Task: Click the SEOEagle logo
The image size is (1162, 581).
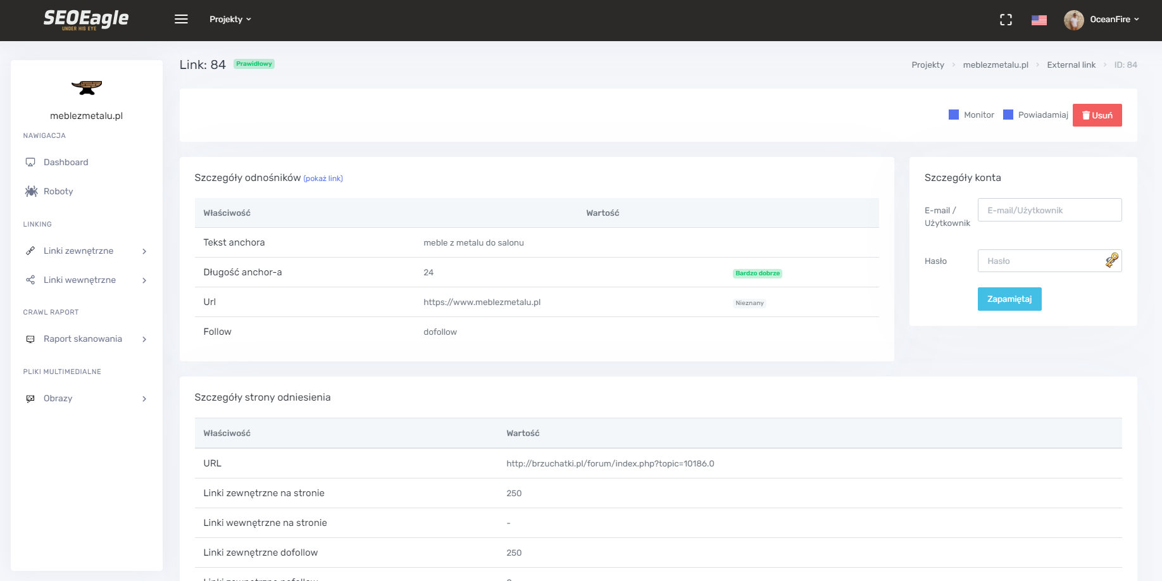Action: pyautogui.click(x=86, y=19)
